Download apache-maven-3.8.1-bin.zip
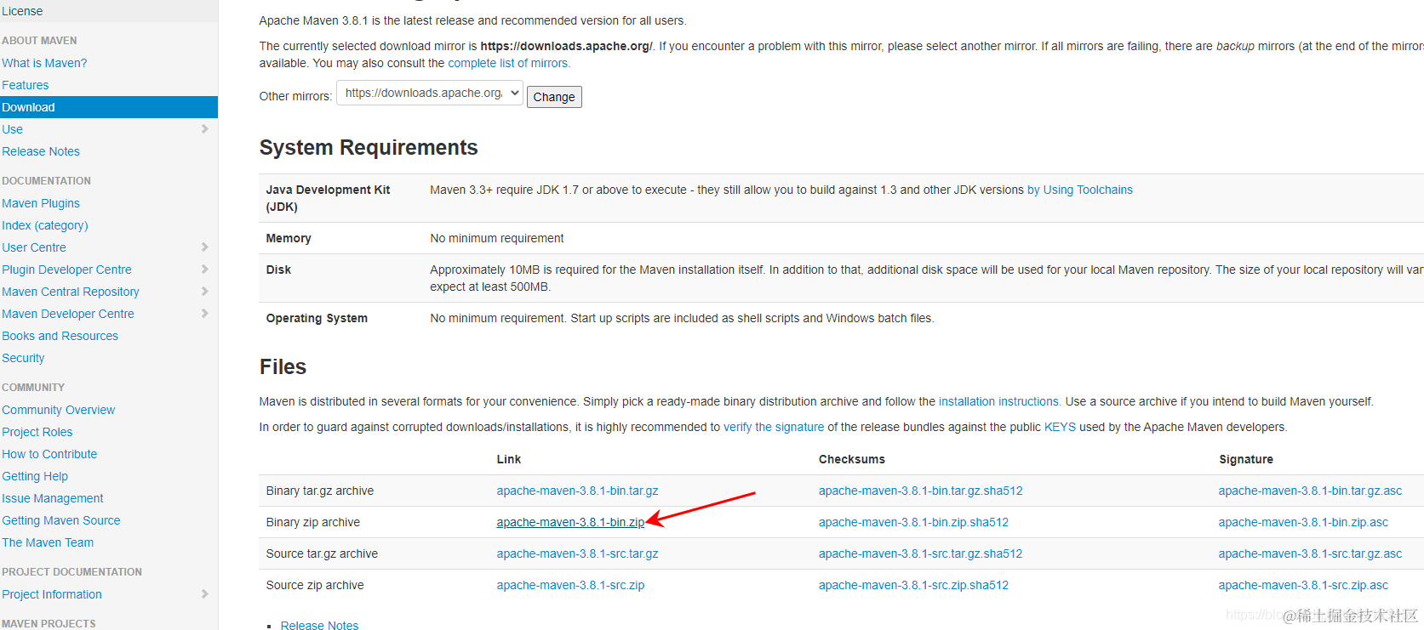The height and width of the screenshot is (630, 1424). (x=570, y=522)
